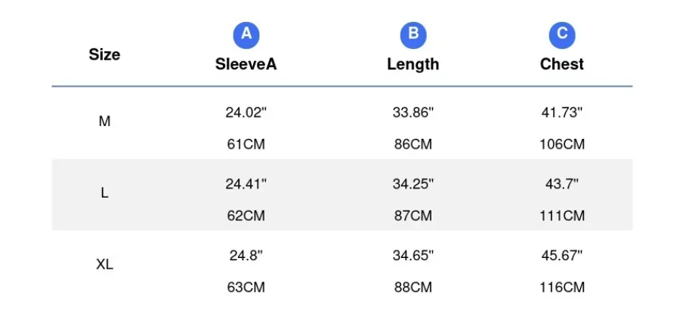
Task: Click the 24.02" sleeve value
Action: [246, 112]
